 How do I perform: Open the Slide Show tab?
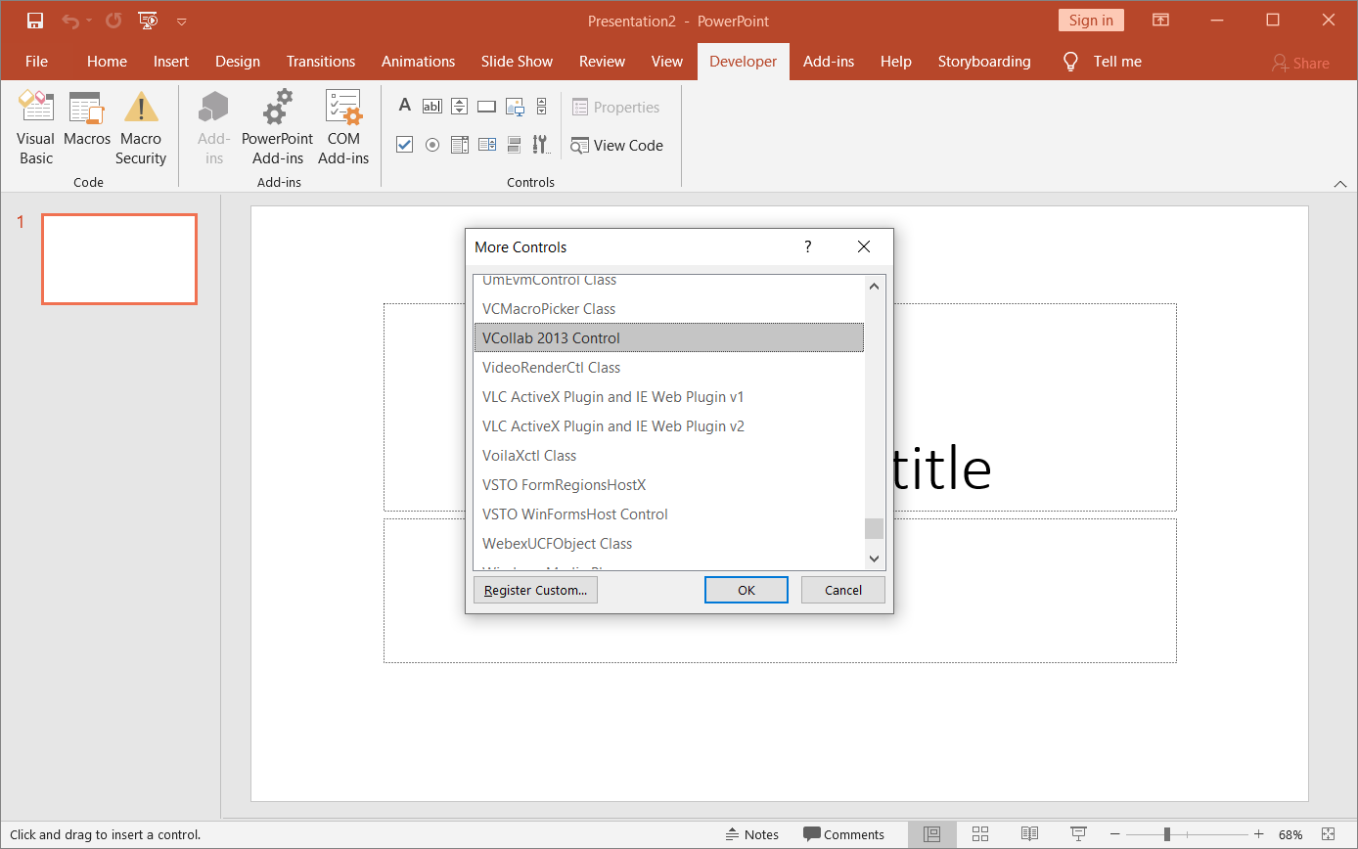[518, 61]
